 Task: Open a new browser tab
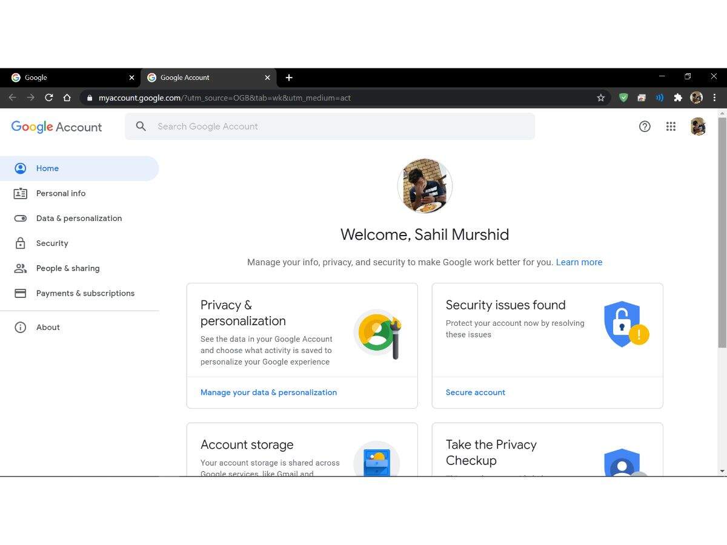[x=289, y=78]
